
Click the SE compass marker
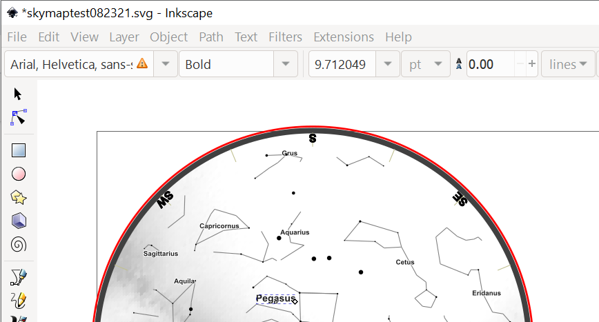point(460,199)
